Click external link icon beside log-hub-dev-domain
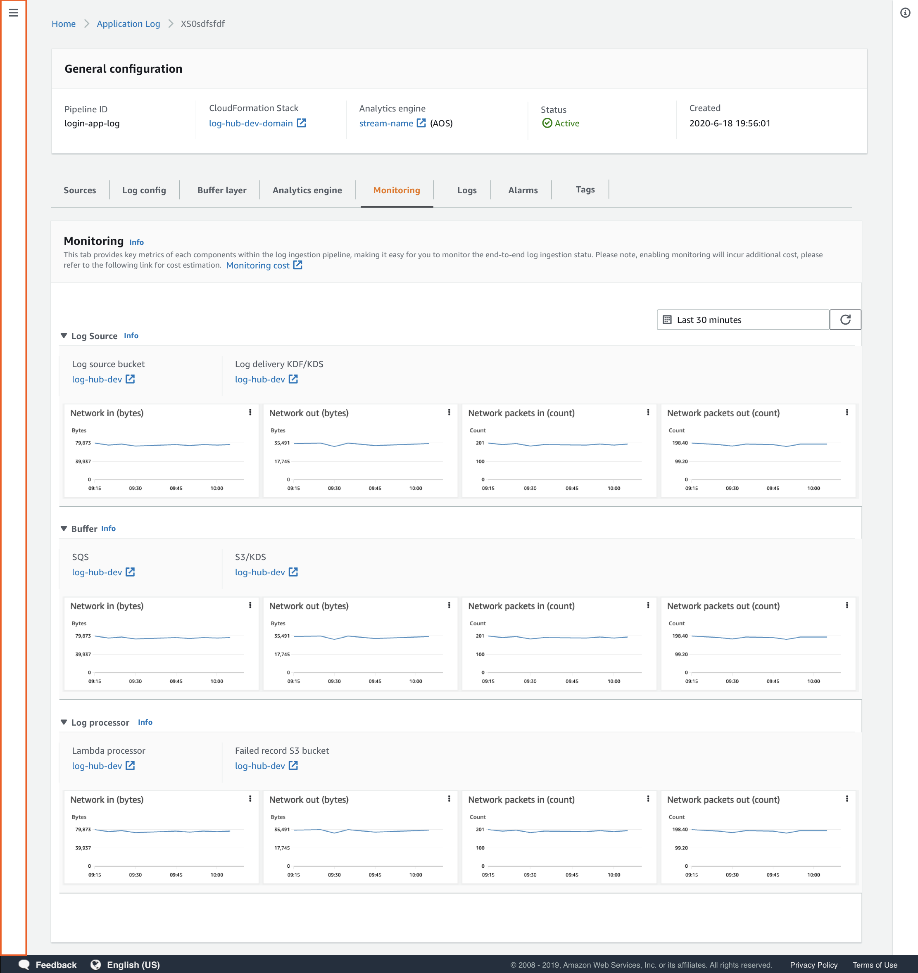Image resolution: width=918 pixels, height=973 pixels. (302, 123)
